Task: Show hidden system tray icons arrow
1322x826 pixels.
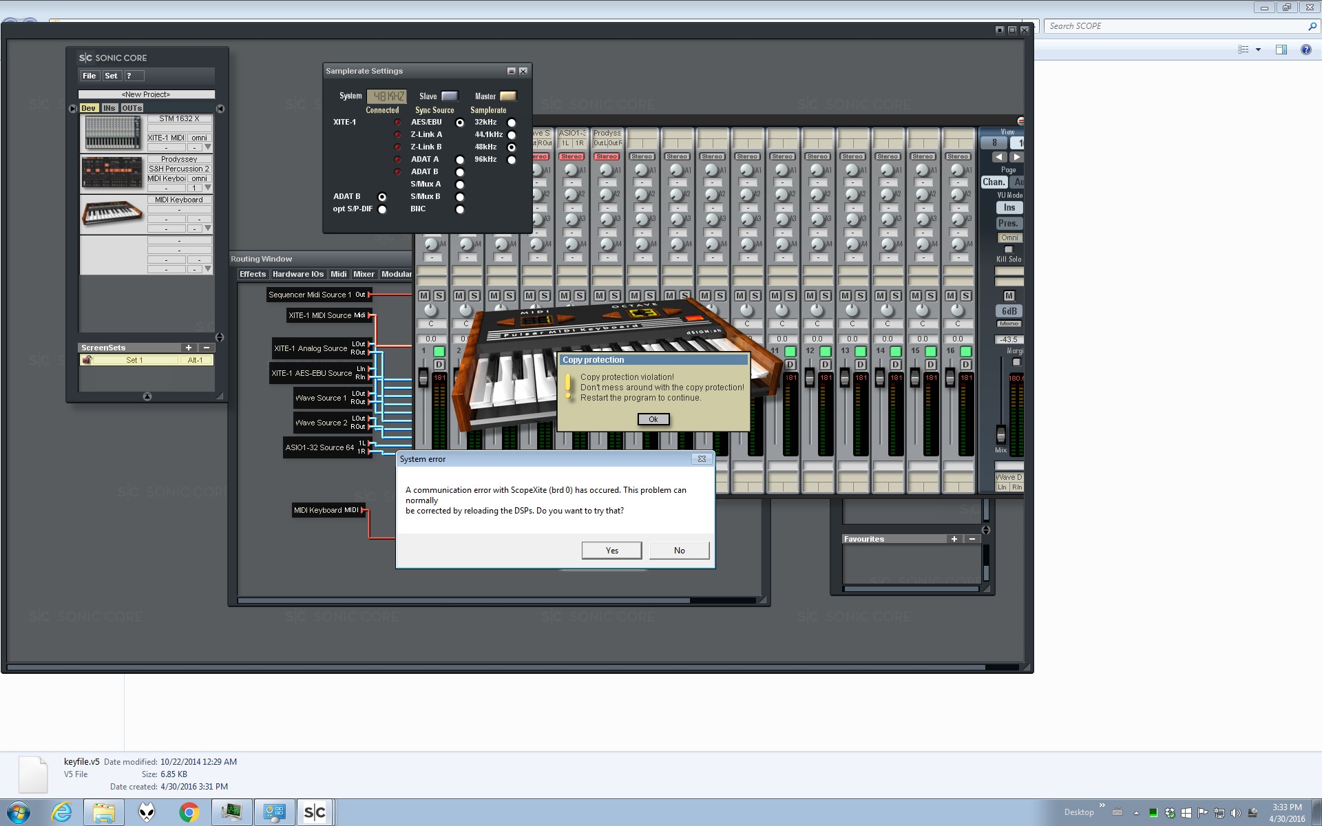Action: [1136, 813]
